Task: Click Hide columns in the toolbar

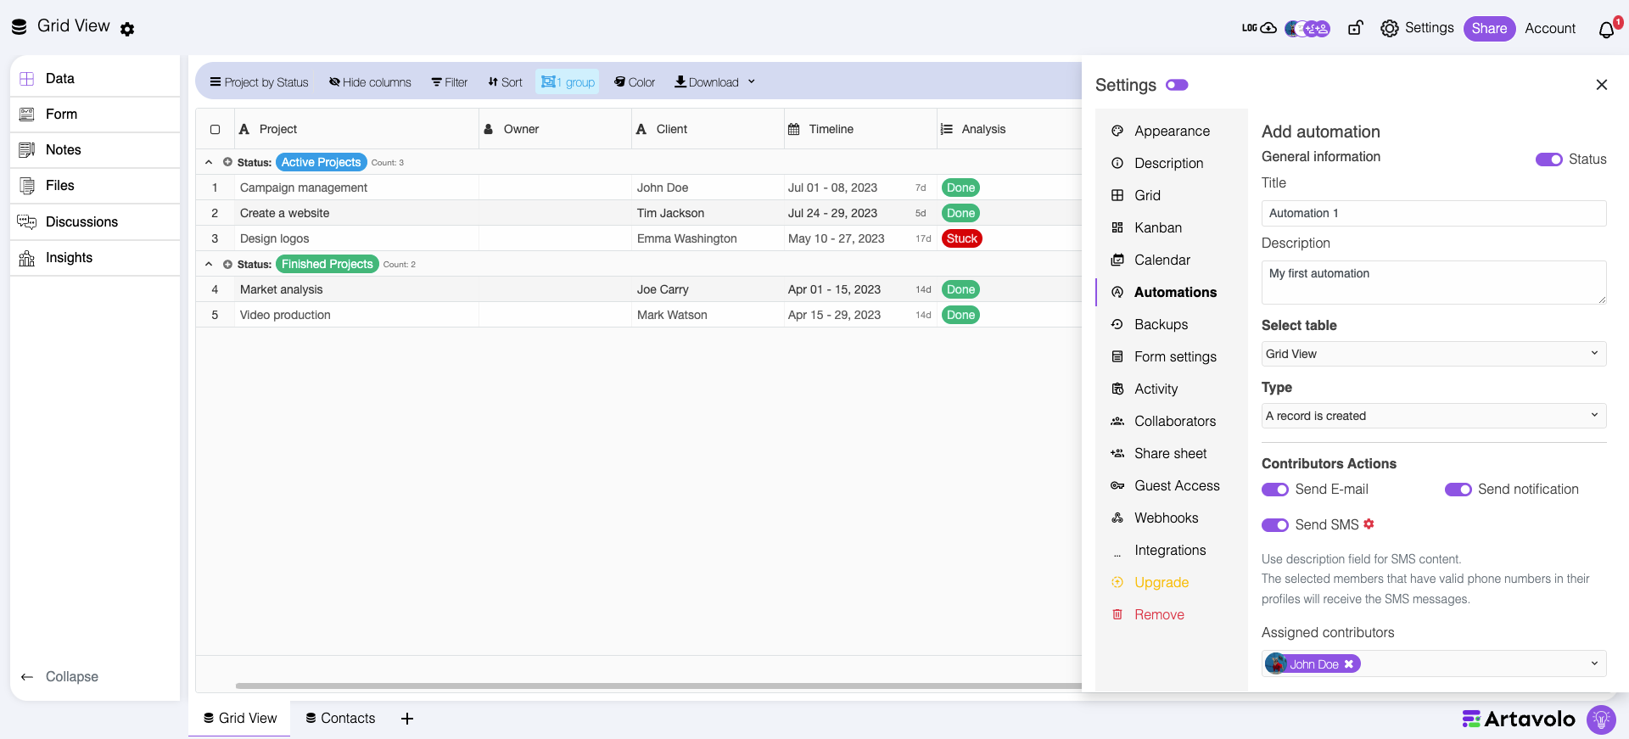Action: (x=370, y=82)
